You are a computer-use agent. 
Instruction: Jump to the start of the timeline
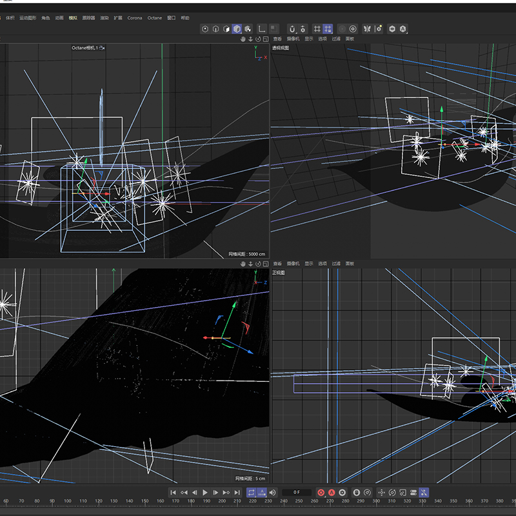tap(173, 492)
